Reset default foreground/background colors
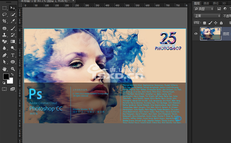This screenshot has width=231, height=143. [4, 83]
